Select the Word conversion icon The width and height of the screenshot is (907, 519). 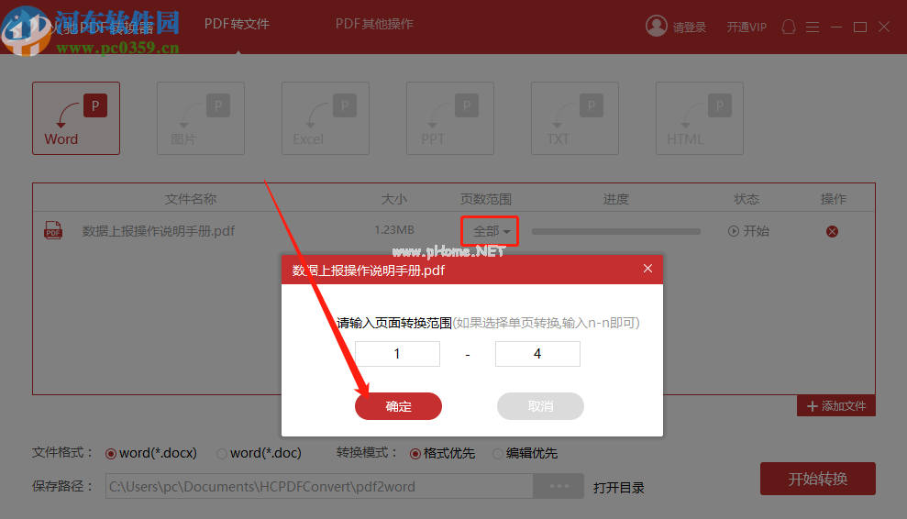tap(76, 118)
